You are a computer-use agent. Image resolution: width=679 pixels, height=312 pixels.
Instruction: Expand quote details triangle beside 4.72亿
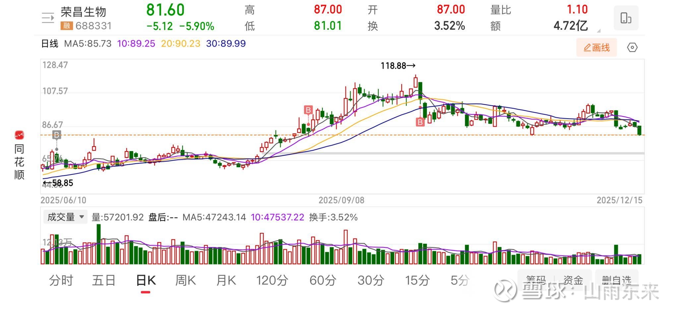point(598,31)
